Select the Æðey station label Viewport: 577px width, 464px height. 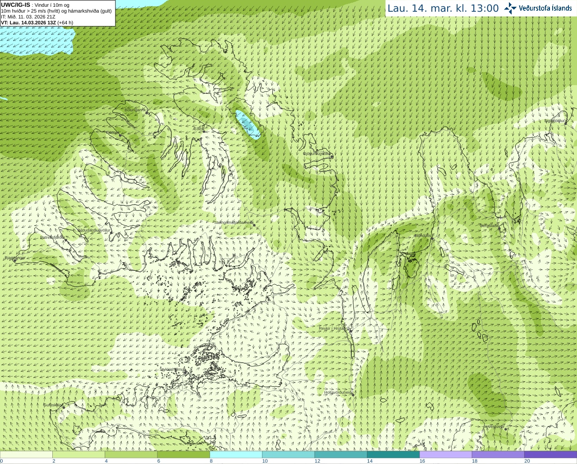pos(198,129)
